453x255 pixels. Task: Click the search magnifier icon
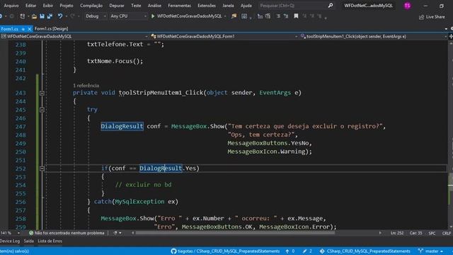click(331, 6)
